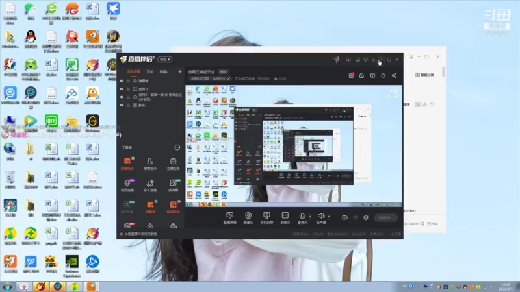The width and height of the screenshot is (520, 292).
Task: Open 主播任务 tool in the toolbox
Action: [173, 164]
